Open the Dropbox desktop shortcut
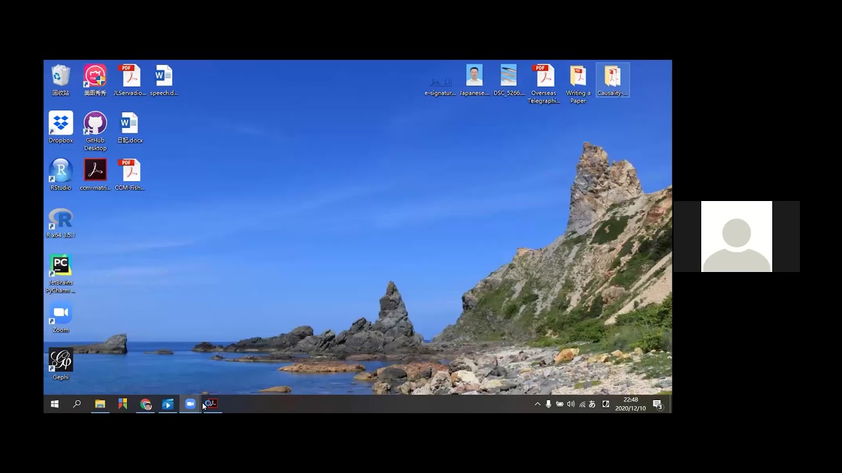Image resolution: width=842 pixels, height=473 pixels. click(x=61, y=127)
